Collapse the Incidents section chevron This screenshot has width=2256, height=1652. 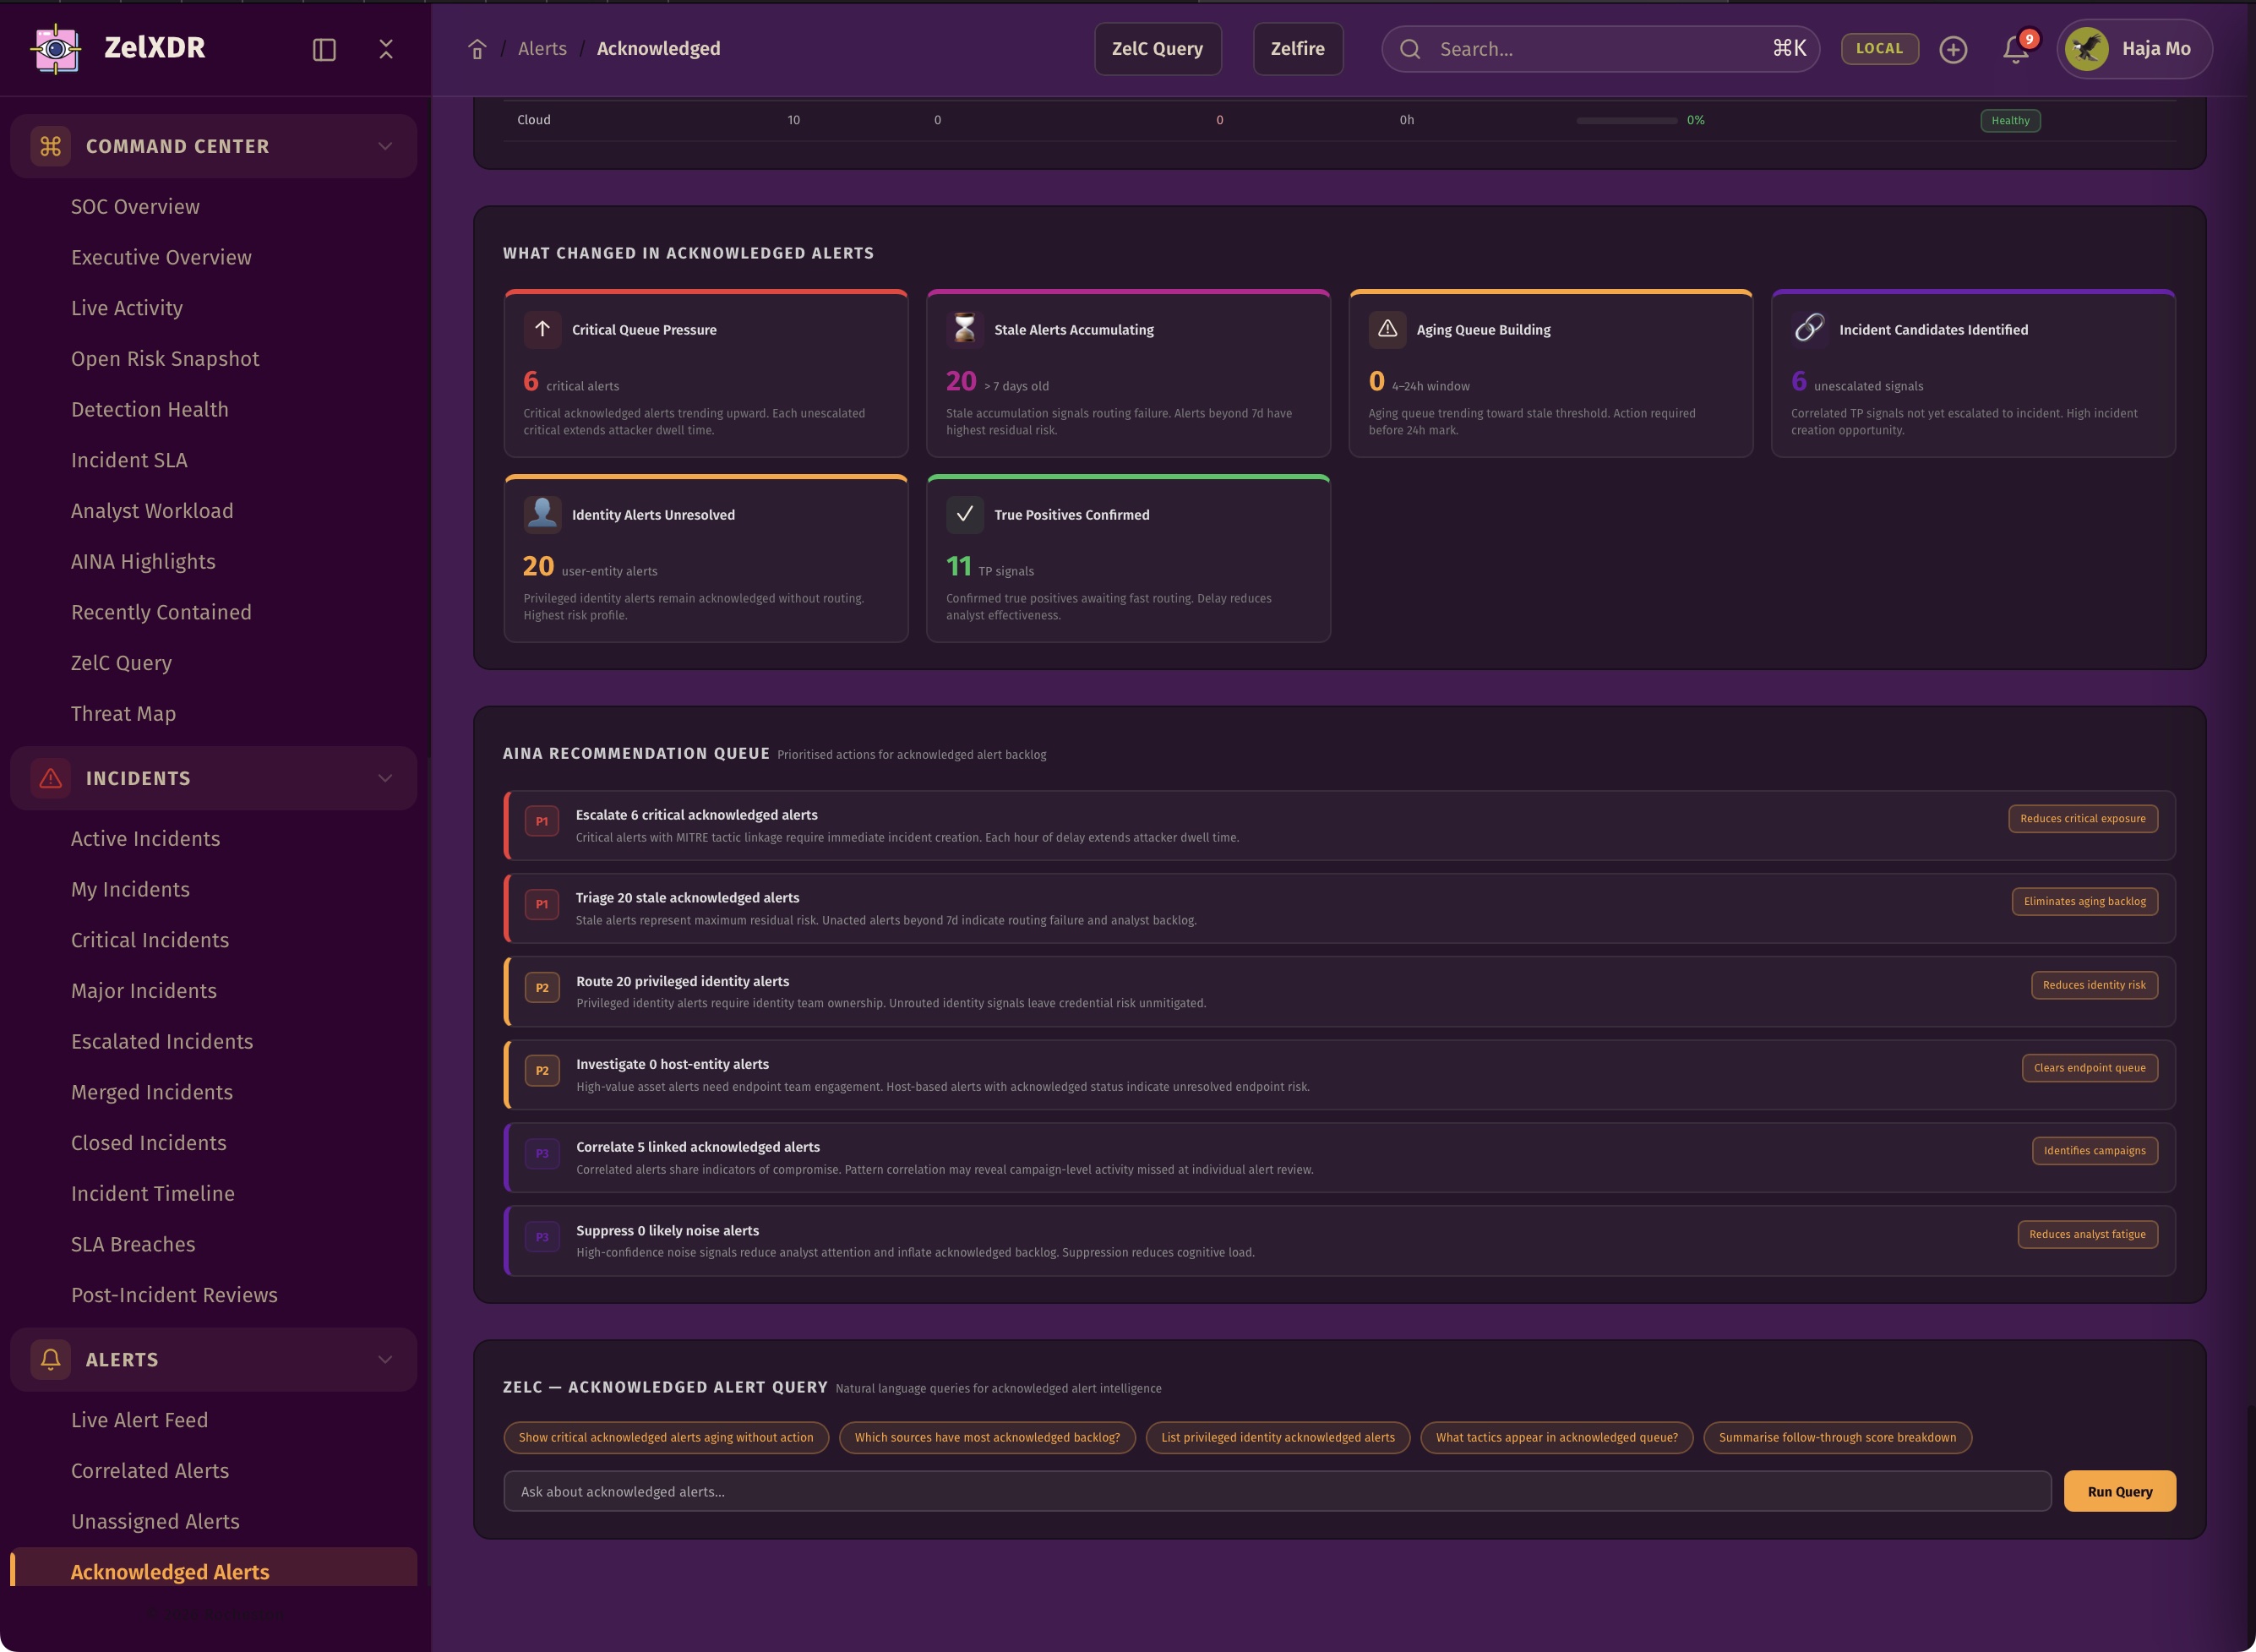coord(385,778)
